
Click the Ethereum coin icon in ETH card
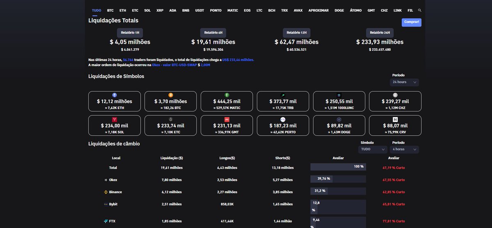coord(114,95)
